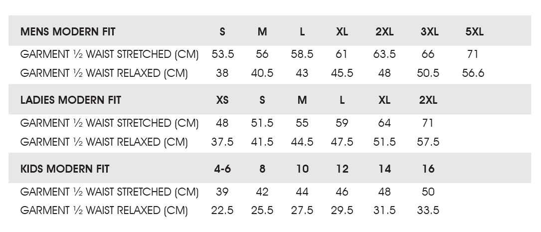Click the LADIES MODERN FIT header
541x232 pixels.
[71, 100]
